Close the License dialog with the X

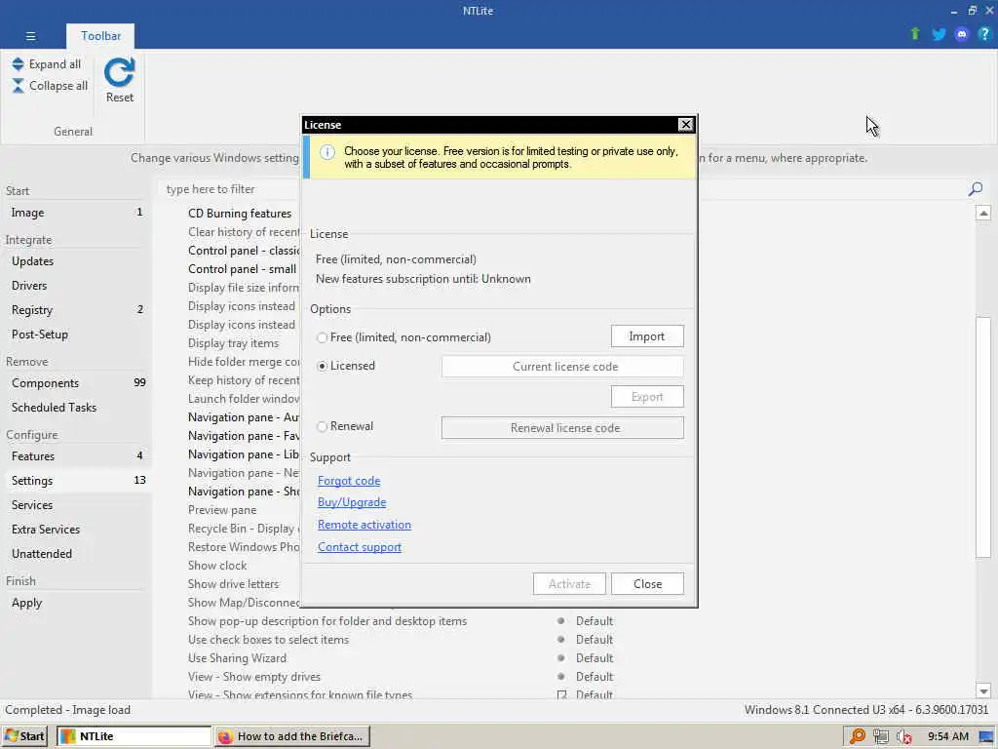pyautogui.click(x=685, y=125)
